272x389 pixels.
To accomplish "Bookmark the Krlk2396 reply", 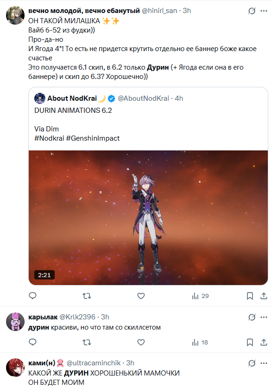I will [250, 343].
